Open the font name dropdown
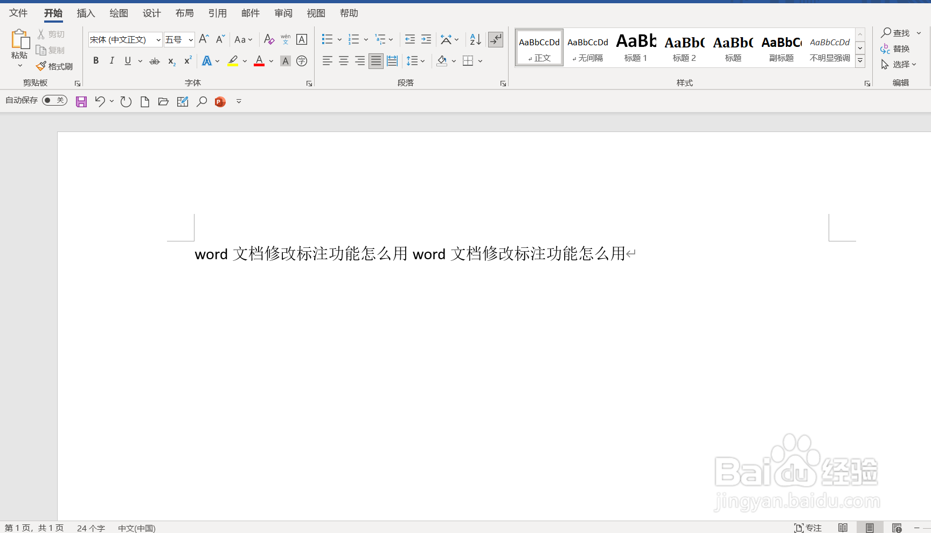The height and width of the screenshot is (533, 931). pos(158,40)
